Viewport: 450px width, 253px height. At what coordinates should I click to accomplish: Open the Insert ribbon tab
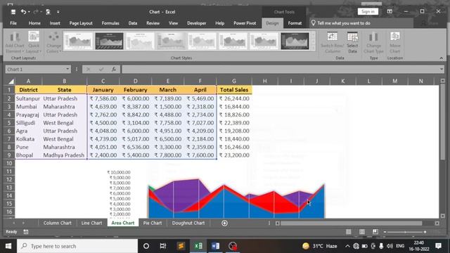pos(55,23)
